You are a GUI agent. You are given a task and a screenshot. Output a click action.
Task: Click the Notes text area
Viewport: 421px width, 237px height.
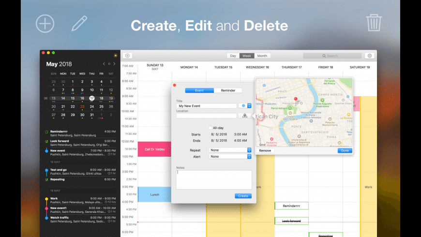214,179
